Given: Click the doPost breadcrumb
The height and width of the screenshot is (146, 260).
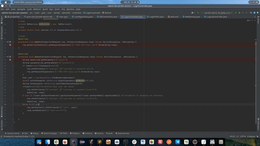Looking at the screenshot, I should pos(107,13).
